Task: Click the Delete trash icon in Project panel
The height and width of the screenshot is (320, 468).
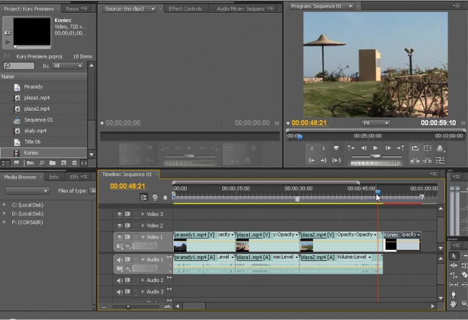Action: (74, 163)
